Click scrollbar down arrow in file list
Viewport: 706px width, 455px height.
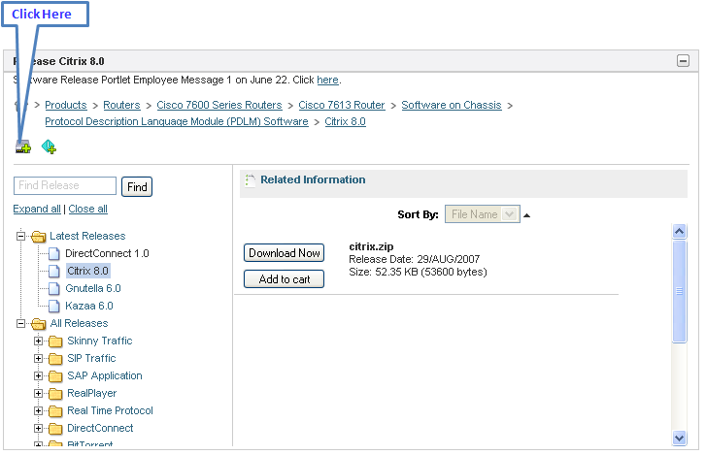click(x=679, y=438)
